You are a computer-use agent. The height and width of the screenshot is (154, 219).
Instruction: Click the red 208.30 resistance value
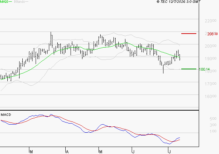click(x=212, y=34)
